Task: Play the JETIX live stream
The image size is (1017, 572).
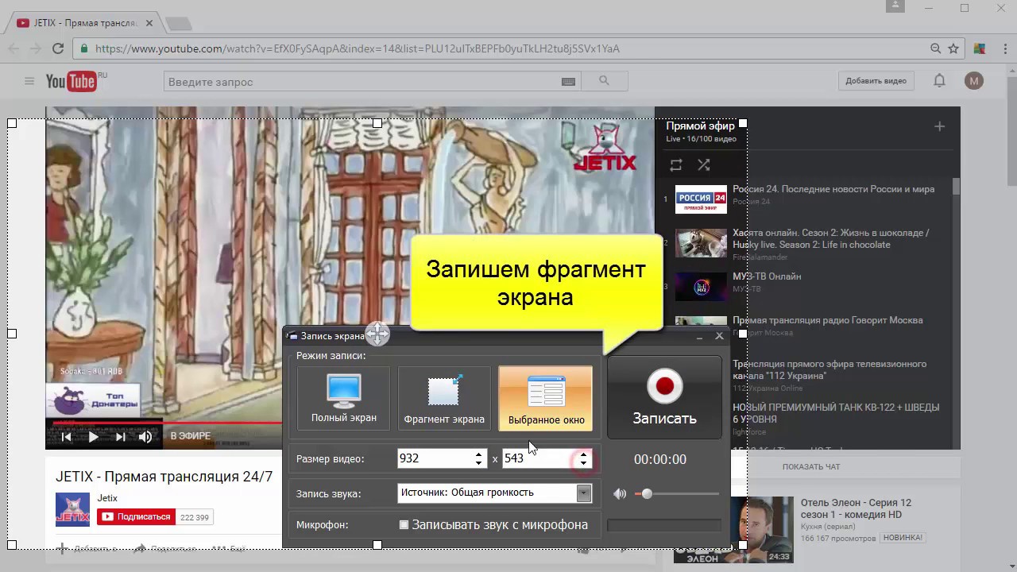Action: (94, 436)
